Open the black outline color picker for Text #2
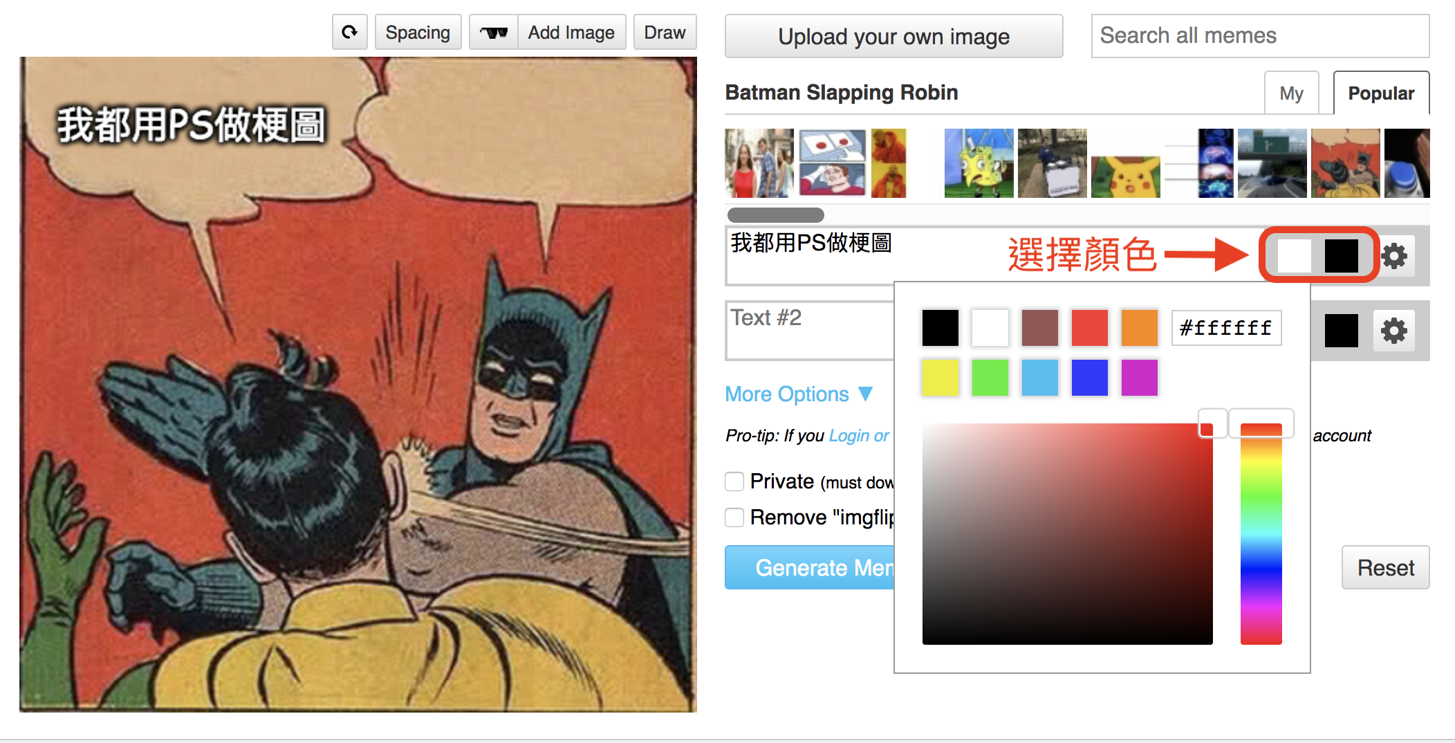 click(x=1341, y=331)
